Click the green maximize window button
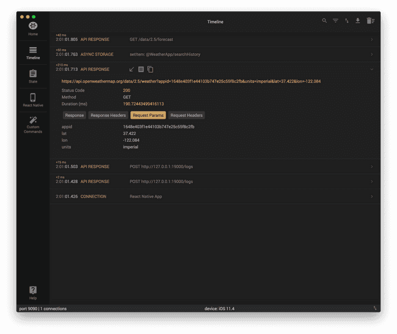Screen dimensions: 397x334 34,17
